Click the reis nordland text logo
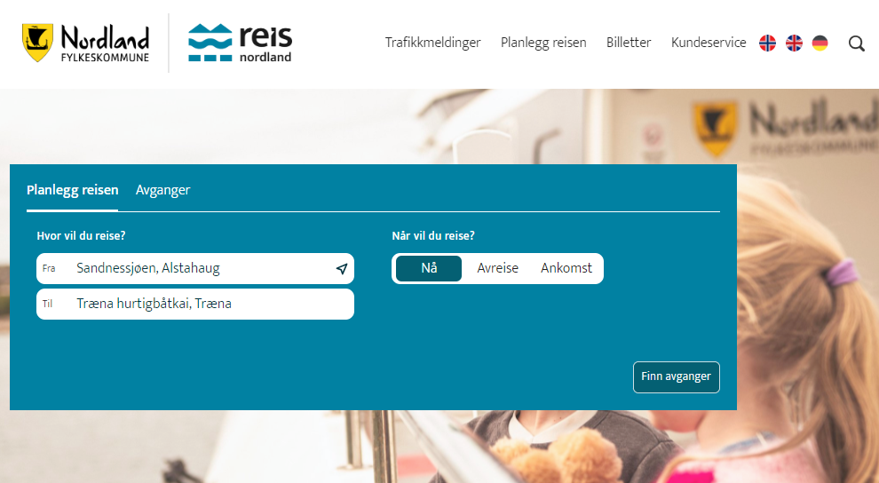 click(x=265, y=44)
